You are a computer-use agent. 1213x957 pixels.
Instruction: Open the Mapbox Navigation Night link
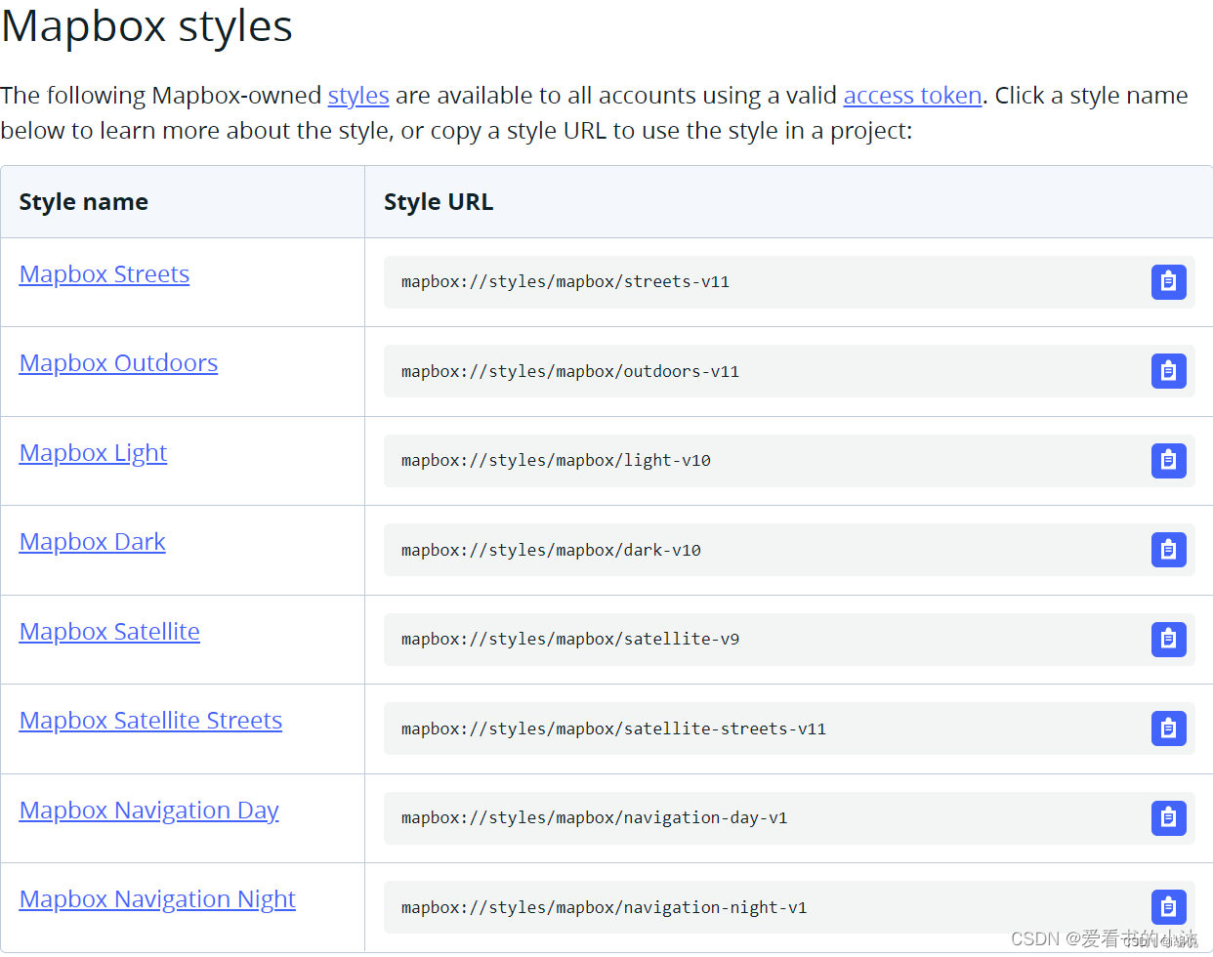point(157,899)
